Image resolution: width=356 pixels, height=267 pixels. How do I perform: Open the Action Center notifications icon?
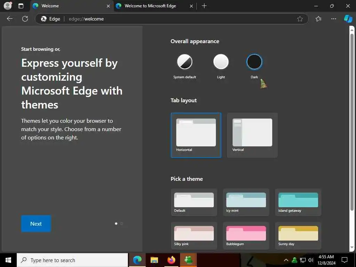(345, 260)
